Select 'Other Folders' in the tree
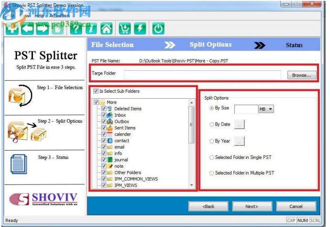 (128, 172)
